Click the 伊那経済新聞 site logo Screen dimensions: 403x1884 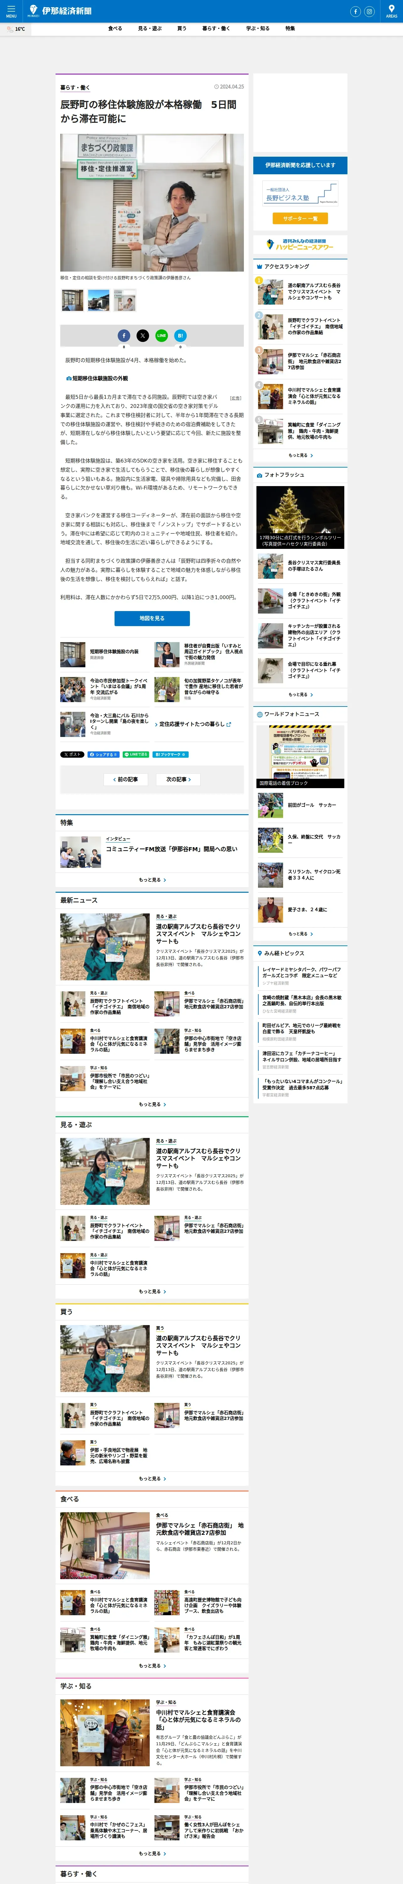[x=60, y=11]
